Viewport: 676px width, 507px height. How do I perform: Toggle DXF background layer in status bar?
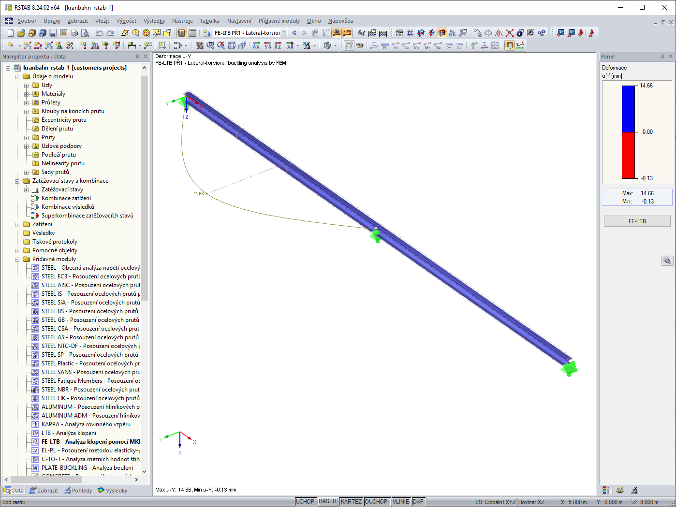pos(418,502)
